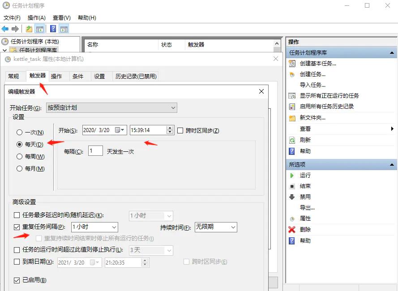Click the Create Basic Task (创建基本任务) icon

tap(292, 64)
